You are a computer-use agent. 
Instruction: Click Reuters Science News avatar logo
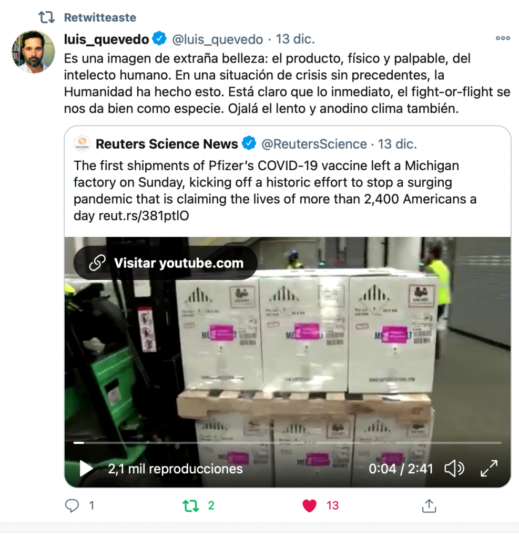point(82,144)
